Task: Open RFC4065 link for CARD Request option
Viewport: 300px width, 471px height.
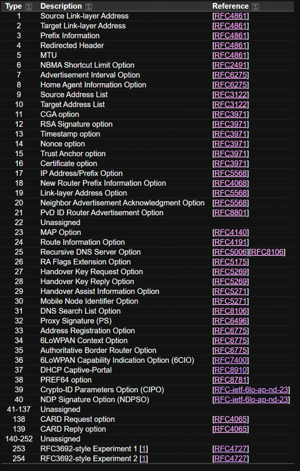Action: (231, 419)
